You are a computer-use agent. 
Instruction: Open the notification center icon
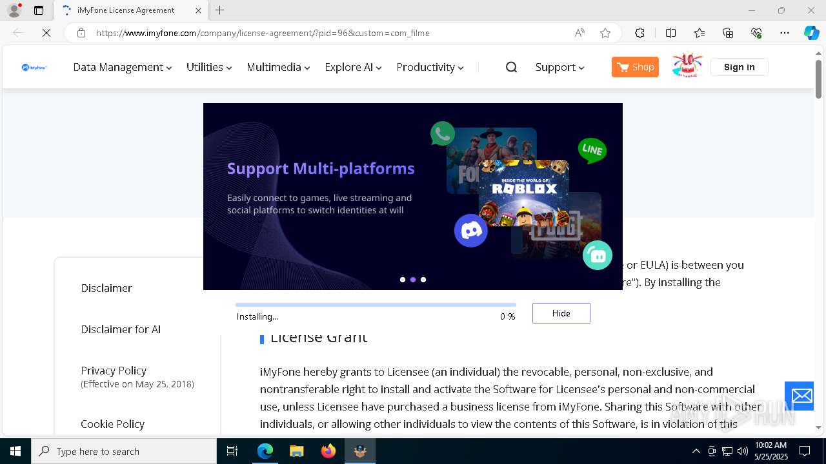coord(805,451)
